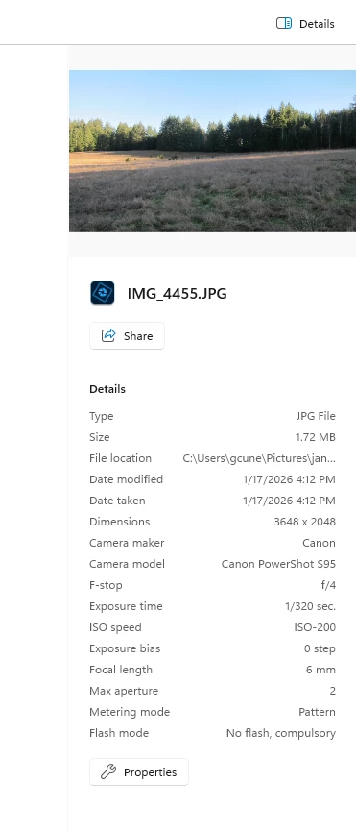Select the '1.72 MB' size value
356x831 pixels.
[316, 437]
